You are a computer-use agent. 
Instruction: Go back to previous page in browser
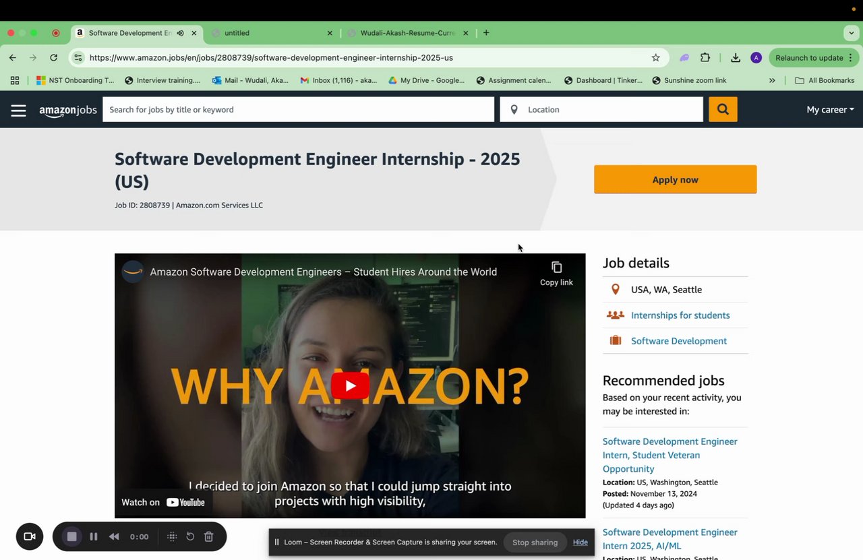13,58
